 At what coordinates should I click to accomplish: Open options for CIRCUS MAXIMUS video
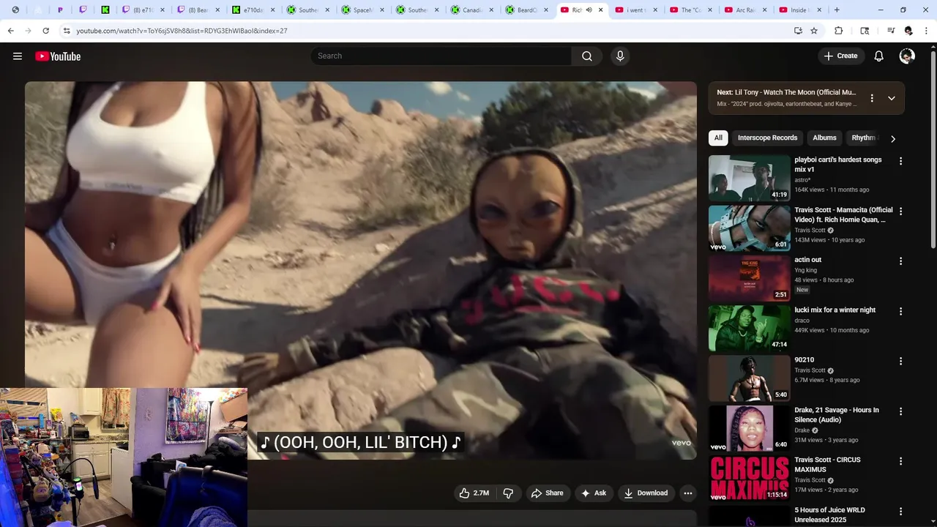[x=900, y=461]
